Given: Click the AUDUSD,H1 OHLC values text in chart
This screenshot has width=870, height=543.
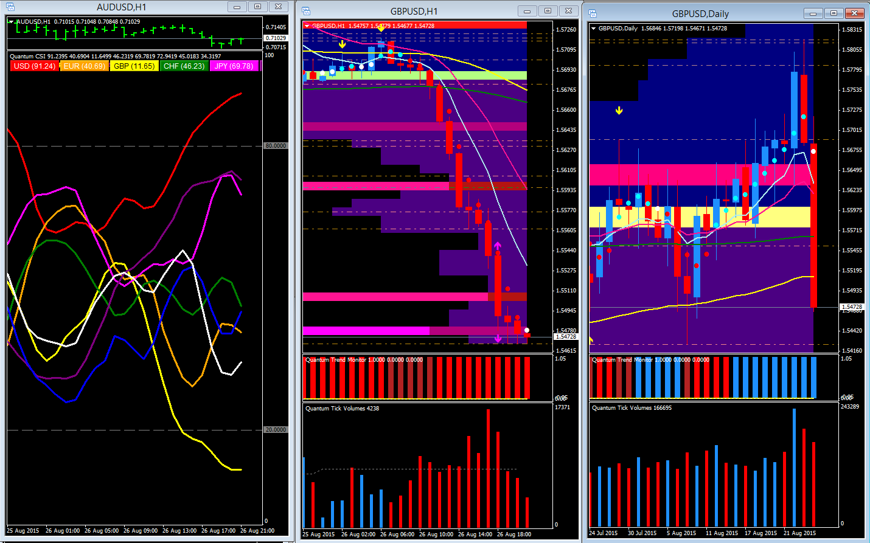Looking at the screenshot, I should (x=97, y=22).
